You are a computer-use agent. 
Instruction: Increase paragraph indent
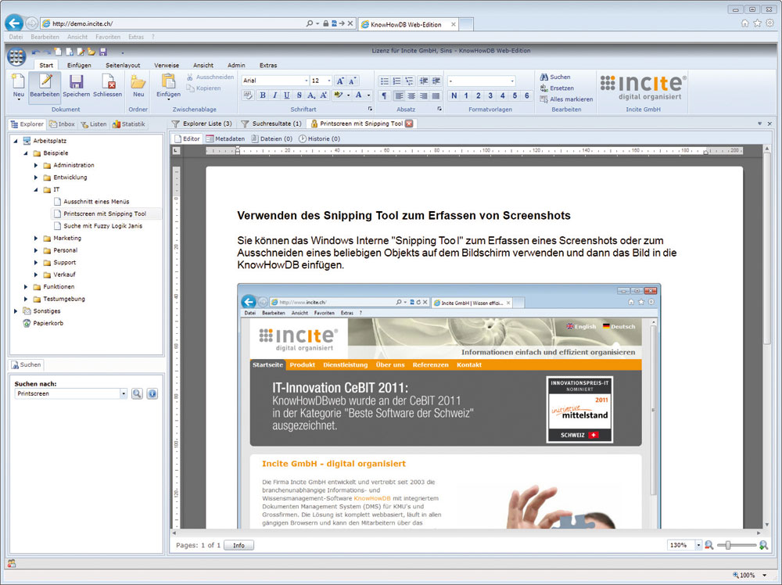click(436, 81)
